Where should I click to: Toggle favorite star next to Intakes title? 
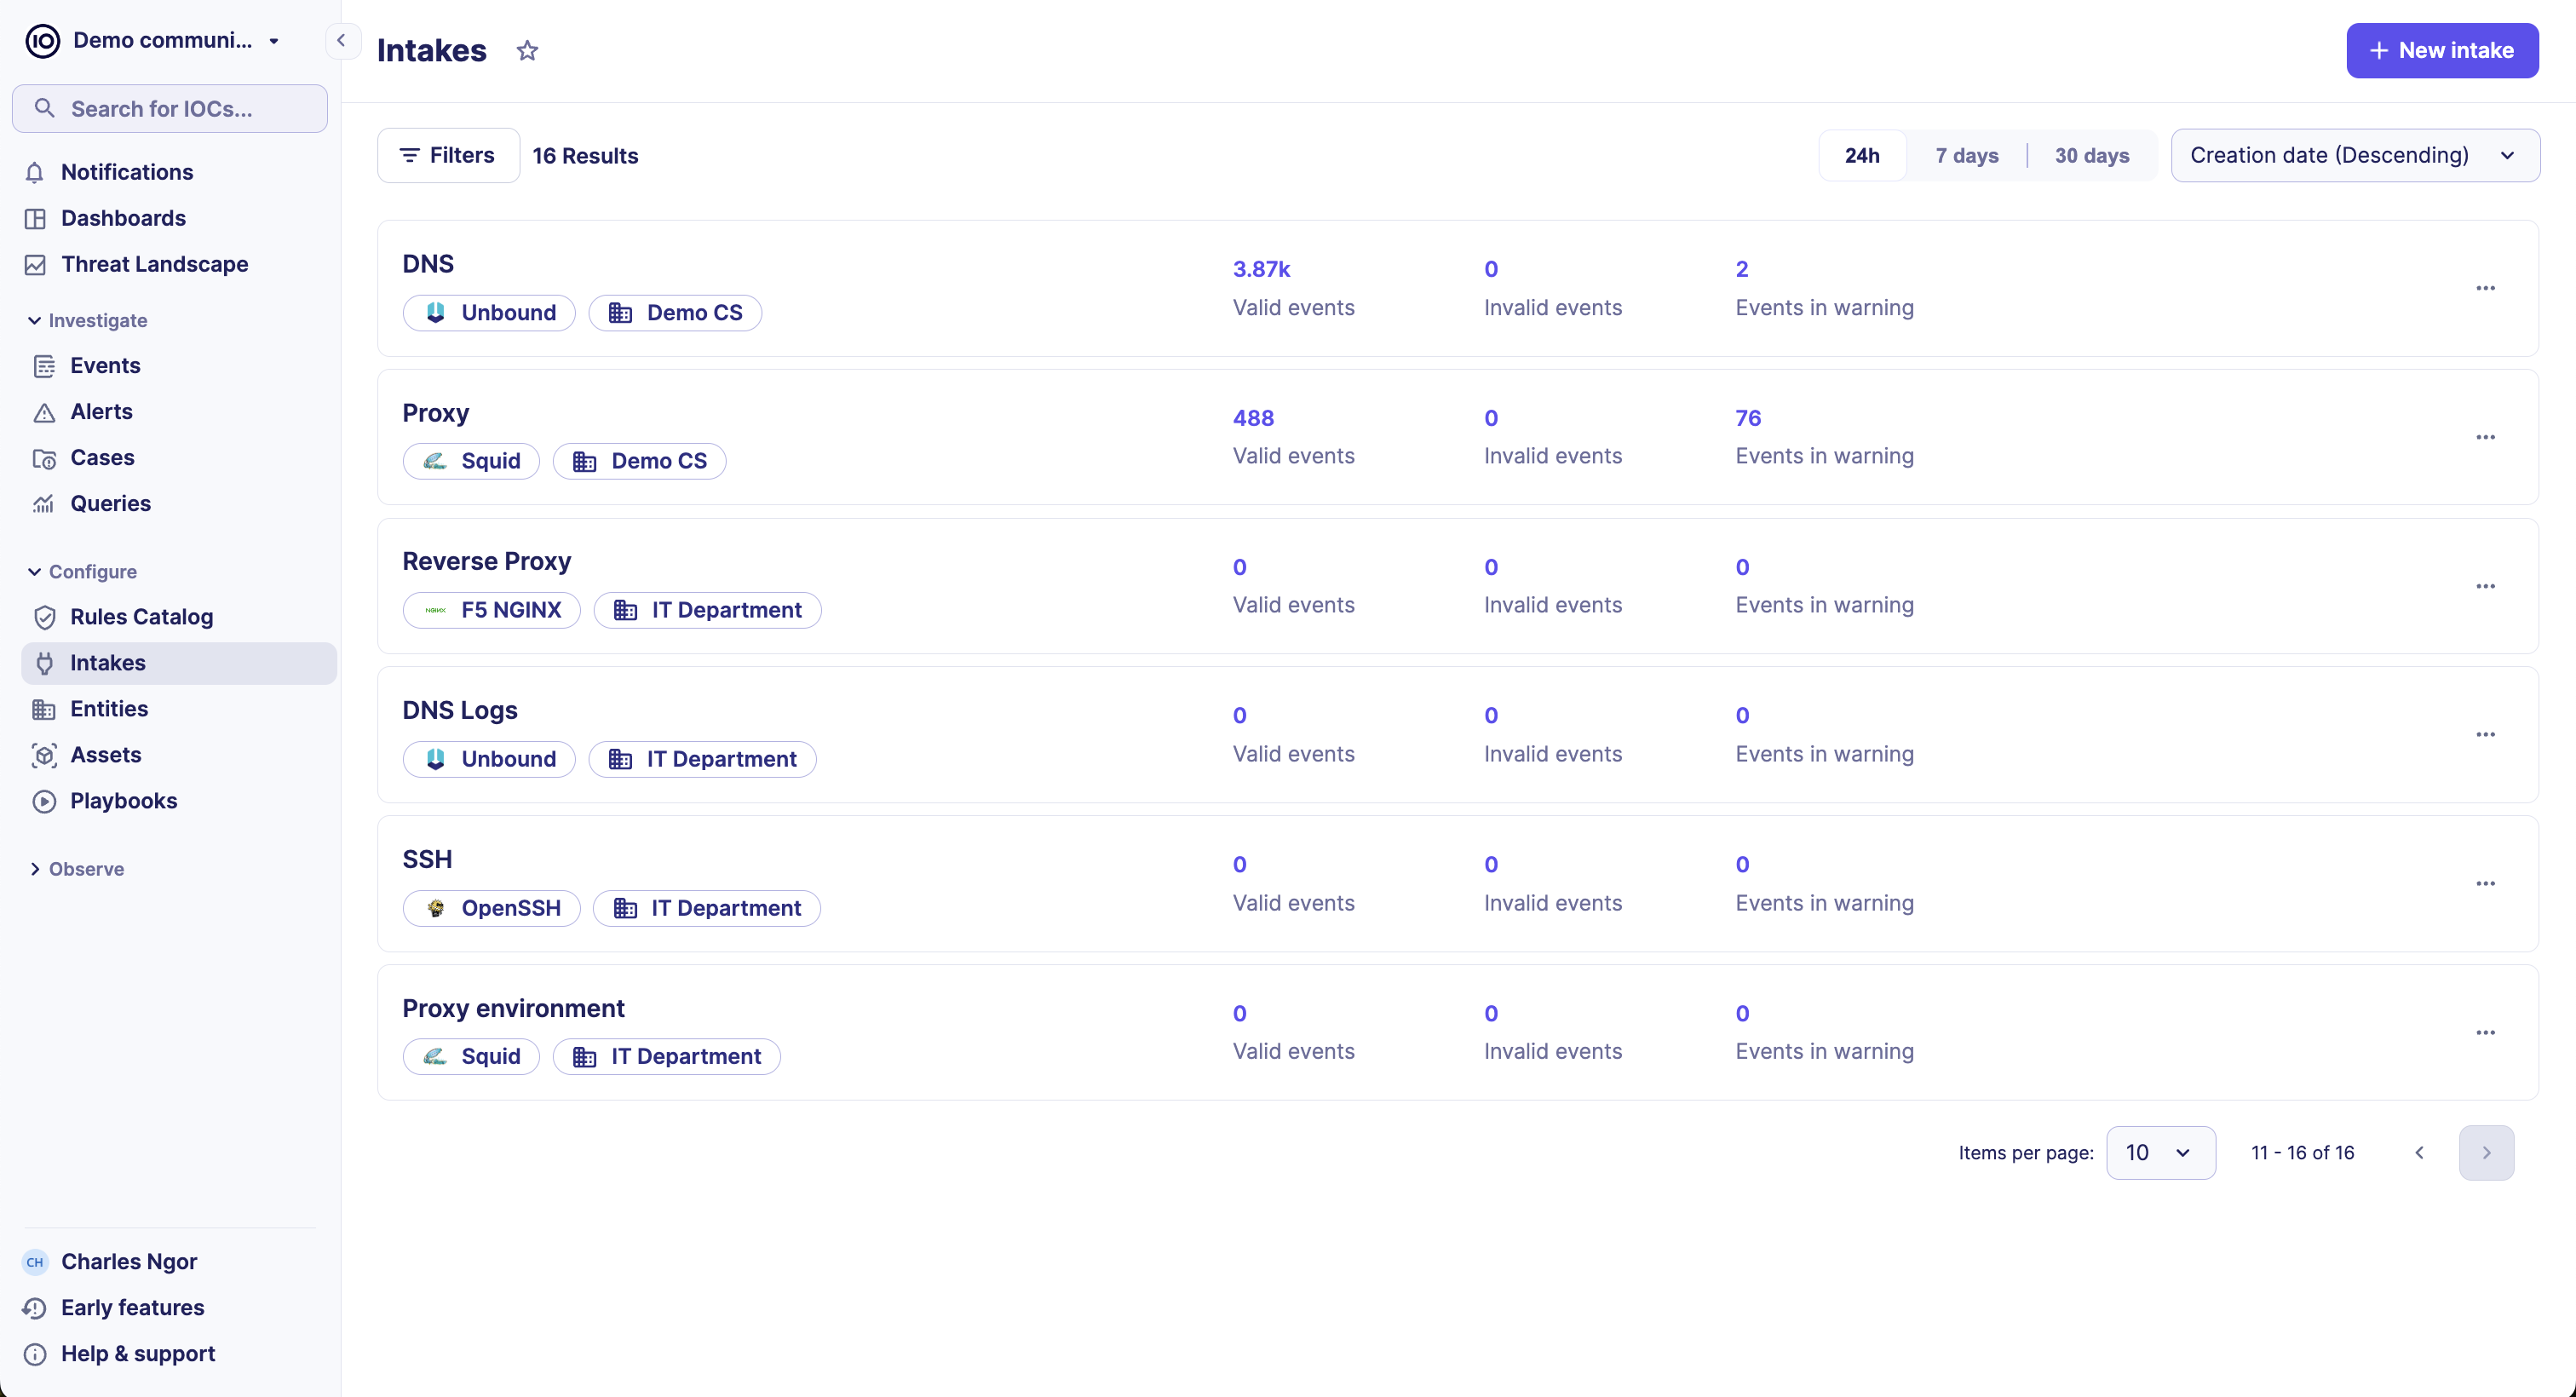click(x=527, y=50)
